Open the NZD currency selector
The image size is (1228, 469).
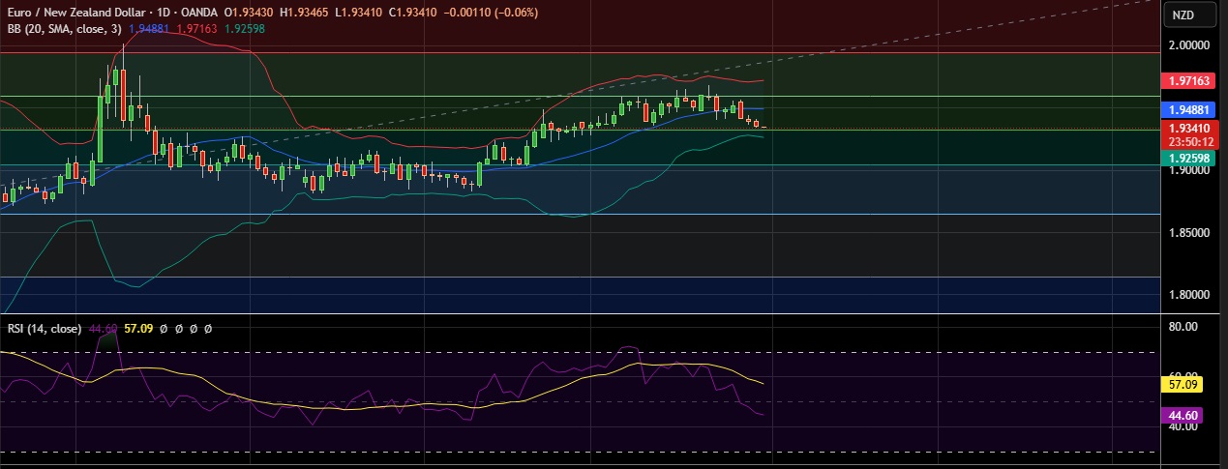click(x=1183, y=15)
